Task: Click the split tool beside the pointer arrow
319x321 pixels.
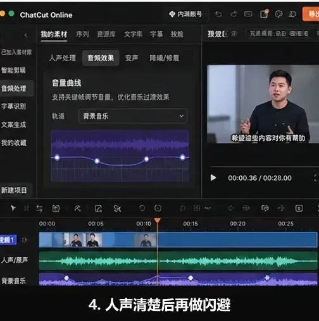Action: [27, 209]
